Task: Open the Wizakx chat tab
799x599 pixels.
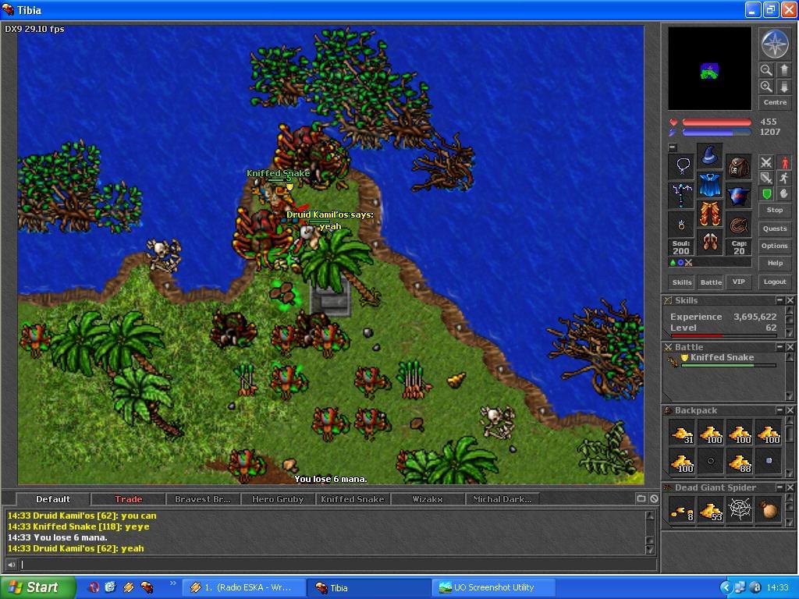Action: 427,499
